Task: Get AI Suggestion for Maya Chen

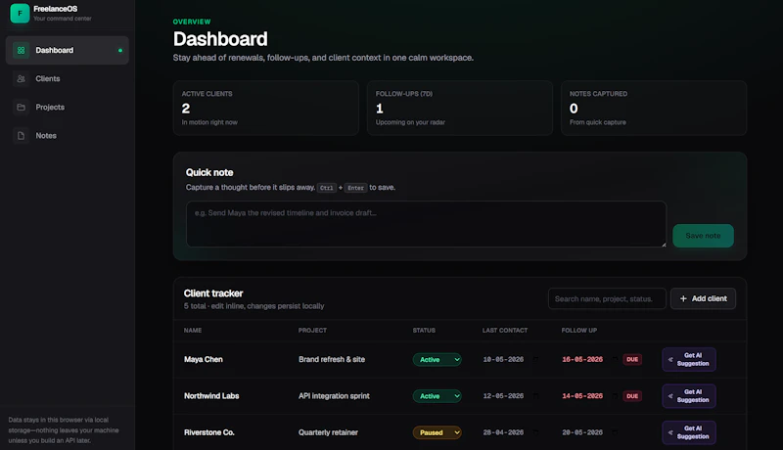Action: [x=689, y=360]
